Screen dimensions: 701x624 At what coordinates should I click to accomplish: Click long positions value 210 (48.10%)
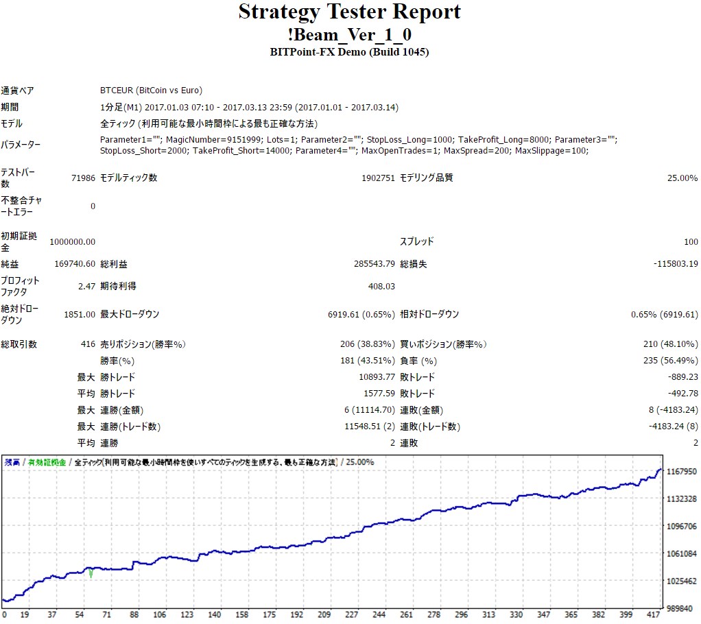[671, 344]
